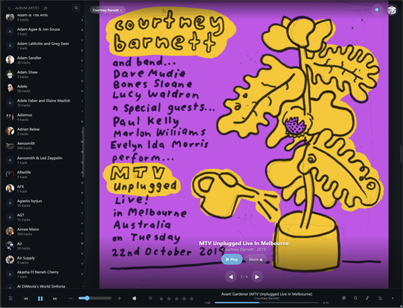Select artist Aerosmith with 244 tracks
This screenshot has width=403, height=308.
point(42,146)
